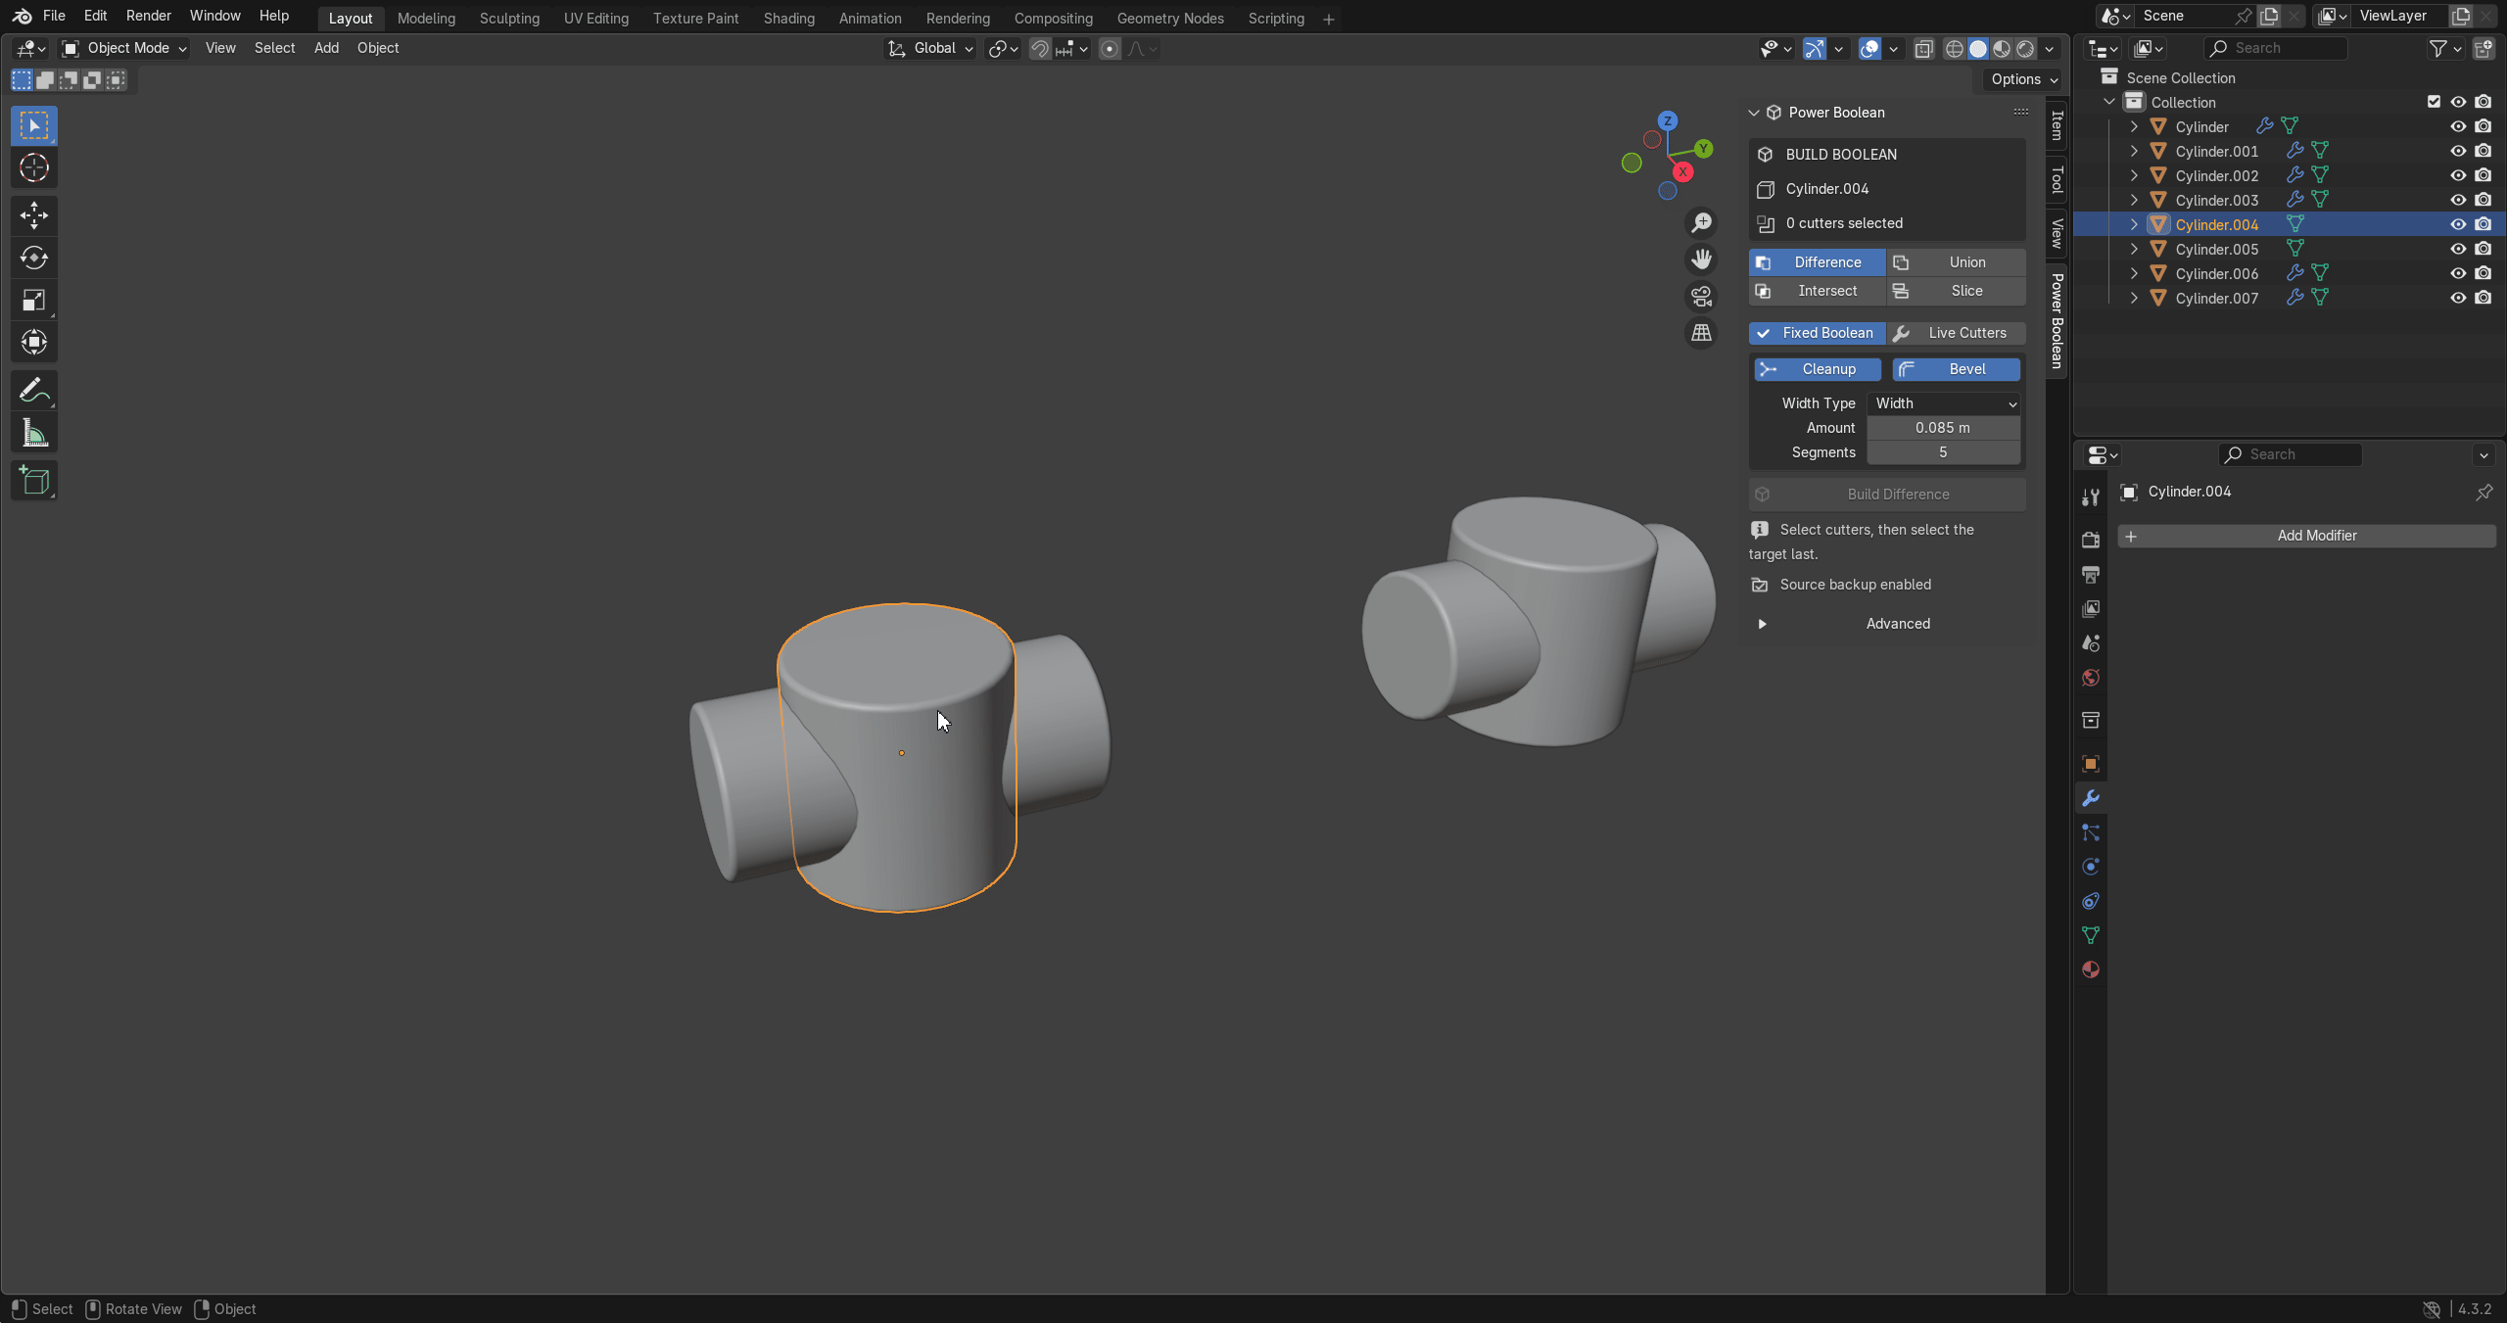This screenshot has height=1323, width=2507.
Task: Select the Union boolean operation
Action: point(1957,262)
